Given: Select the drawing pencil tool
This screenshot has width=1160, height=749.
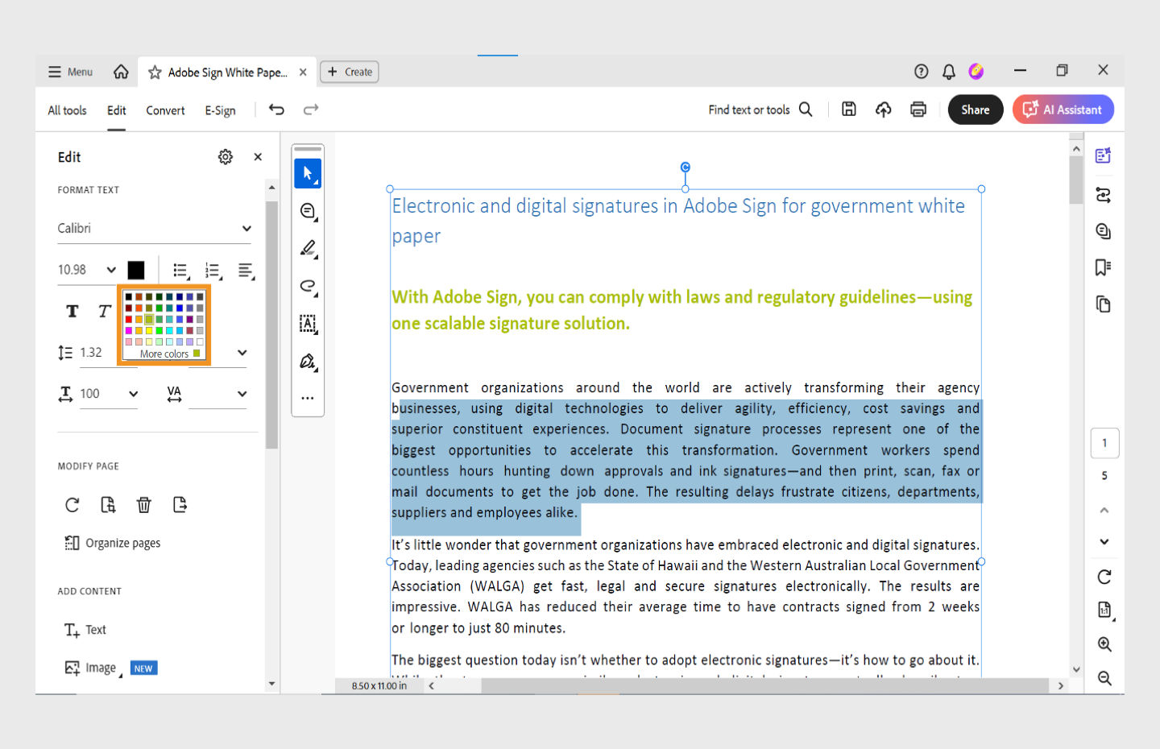Looking at the screenshot, I should [x=308, y=248].
